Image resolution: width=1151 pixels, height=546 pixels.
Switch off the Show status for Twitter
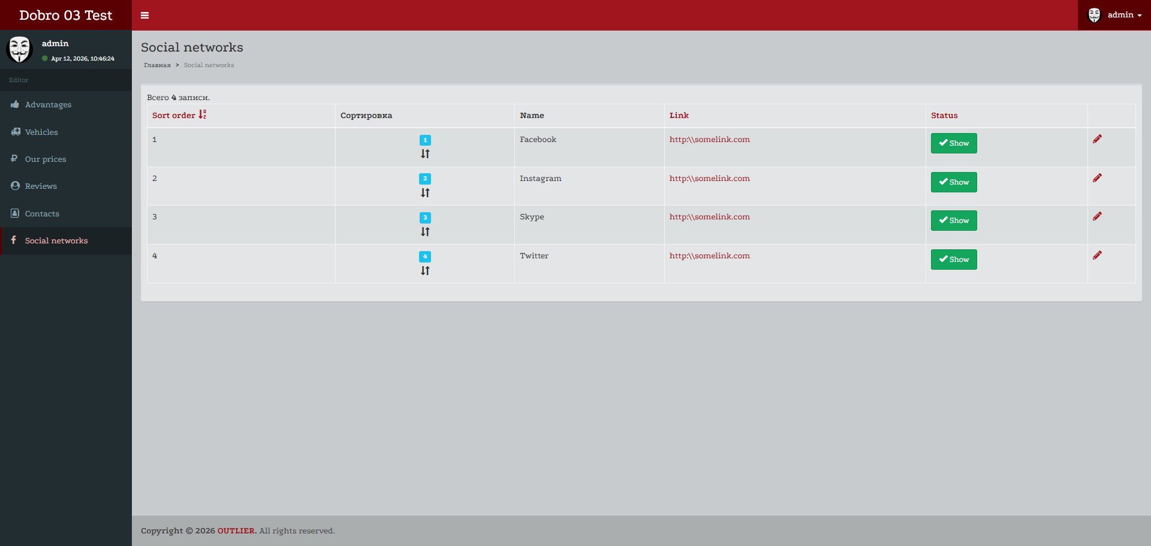click(x=953, y=260)
